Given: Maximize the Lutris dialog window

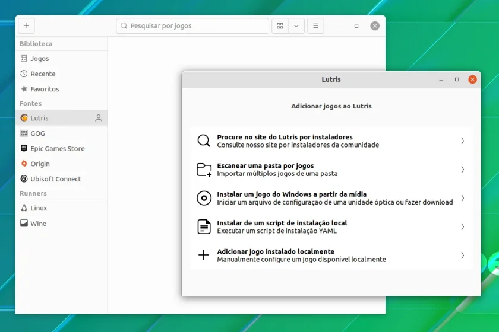Looking at the screenshot, I should click(457, 79).
